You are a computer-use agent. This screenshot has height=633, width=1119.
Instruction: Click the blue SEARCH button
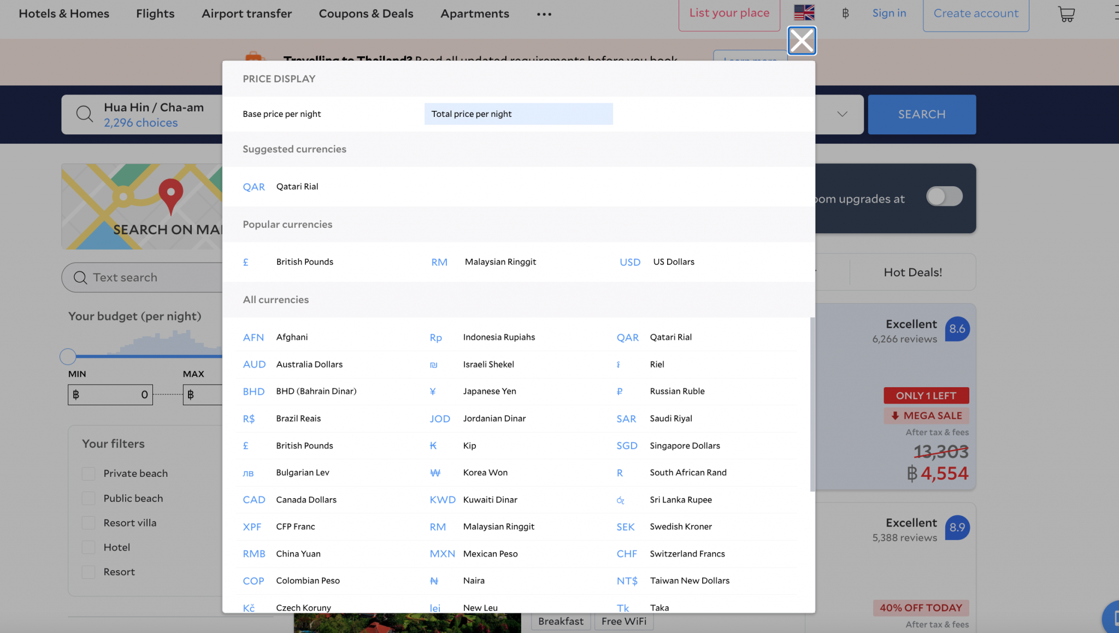(x=921, y=114)
